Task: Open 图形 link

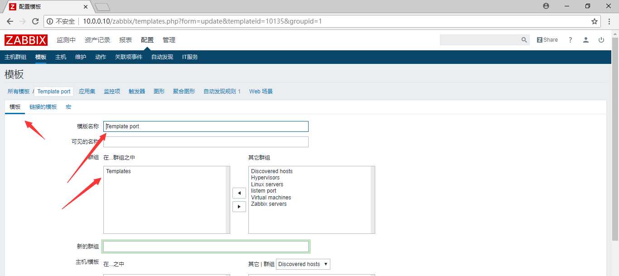Action: [x=159, y=92]
